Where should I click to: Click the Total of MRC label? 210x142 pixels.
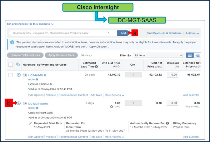coord(192,107)
